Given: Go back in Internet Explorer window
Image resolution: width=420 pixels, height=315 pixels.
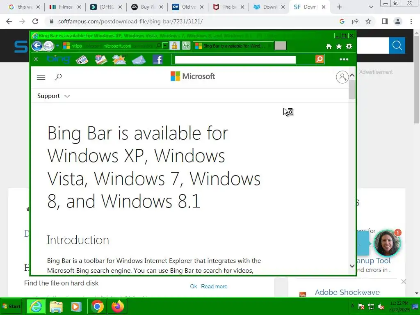Looking at the screenshot, I should [37, 46].
